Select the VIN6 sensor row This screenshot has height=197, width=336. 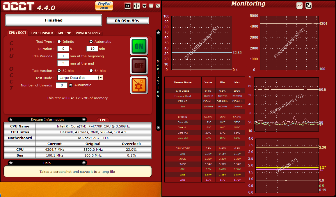click(205, 180)
